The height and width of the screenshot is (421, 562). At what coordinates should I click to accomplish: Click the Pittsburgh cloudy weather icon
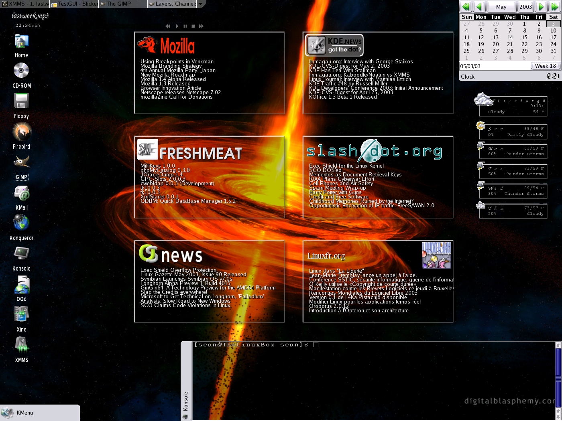click(x=483, y=99)
